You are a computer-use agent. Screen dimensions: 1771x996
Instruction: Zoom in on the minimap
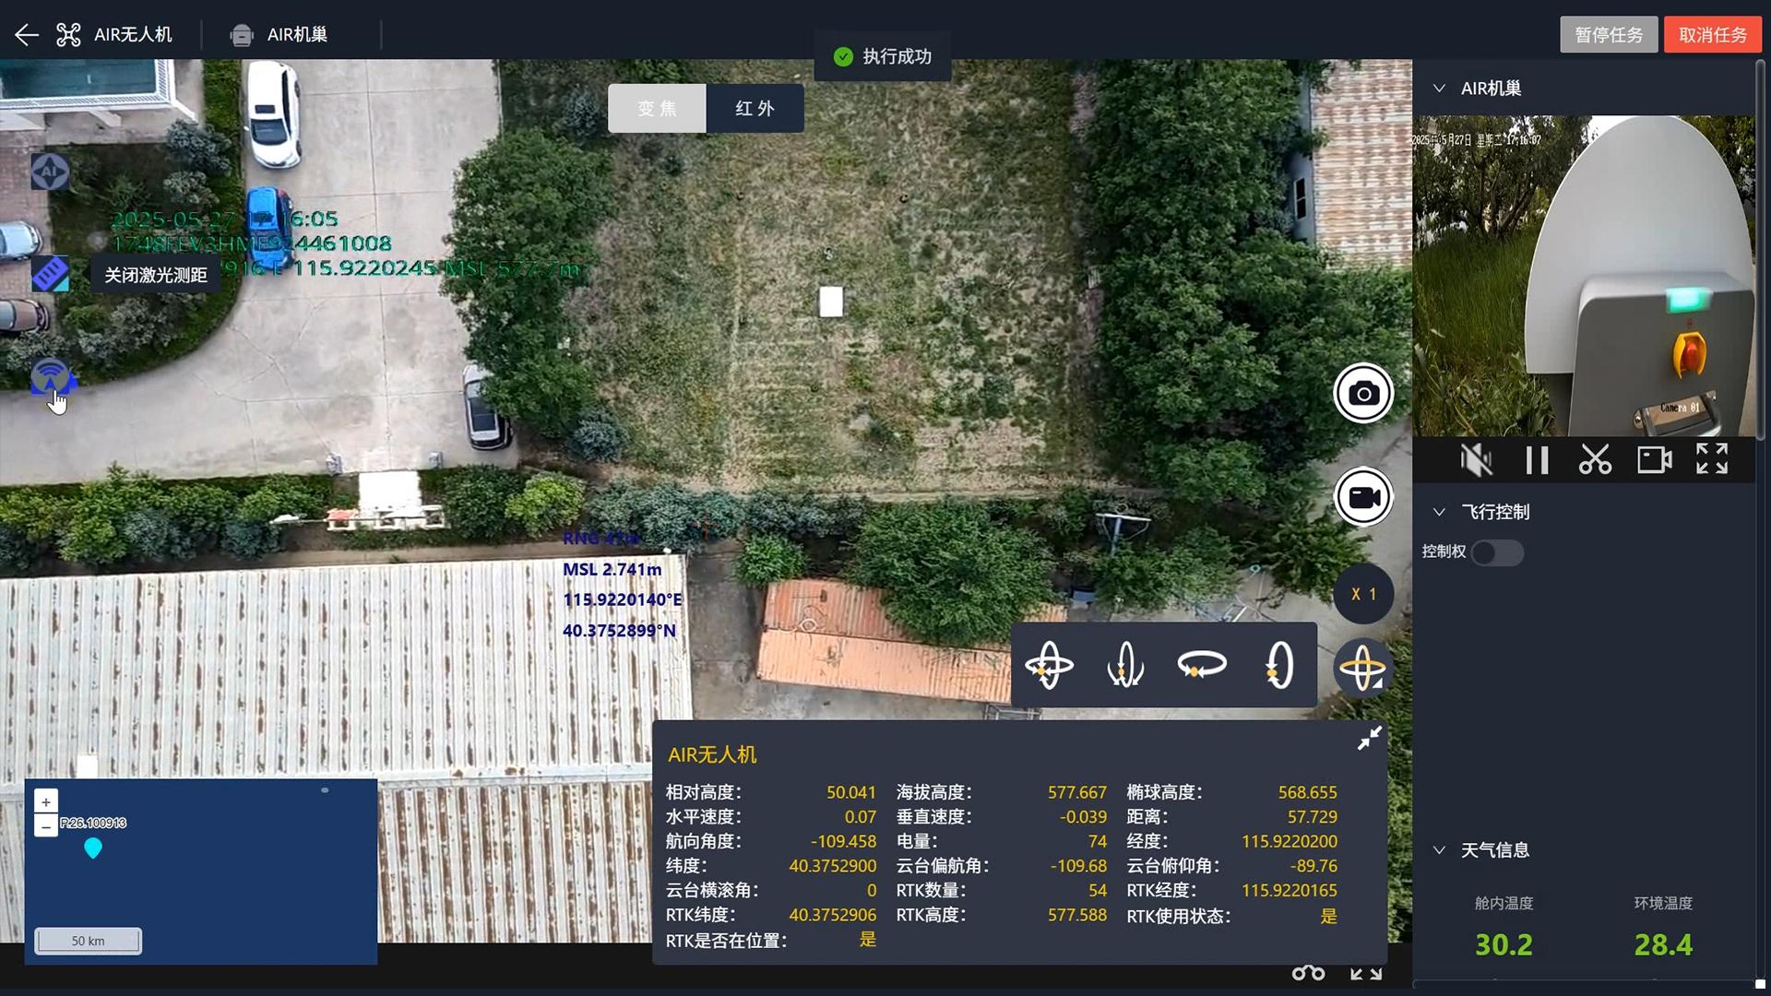[x=46, y=801]
